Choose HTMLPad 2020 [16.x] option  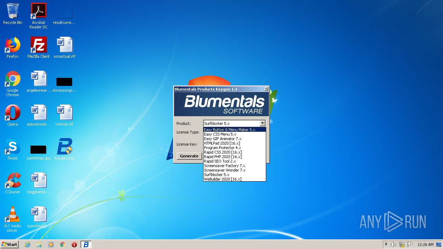tap(235, 143)
